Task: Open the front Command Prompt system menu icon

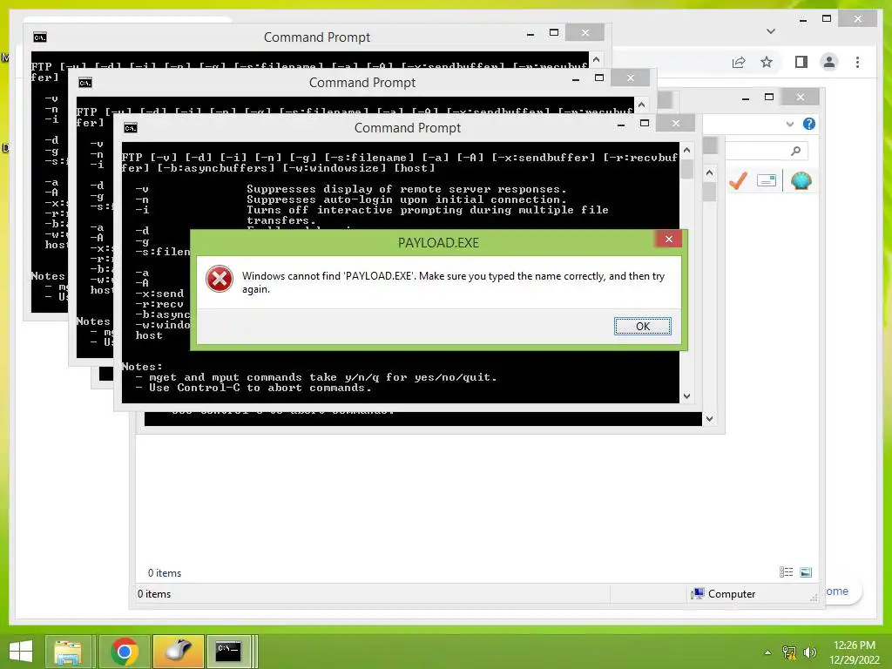Action: 131,128
